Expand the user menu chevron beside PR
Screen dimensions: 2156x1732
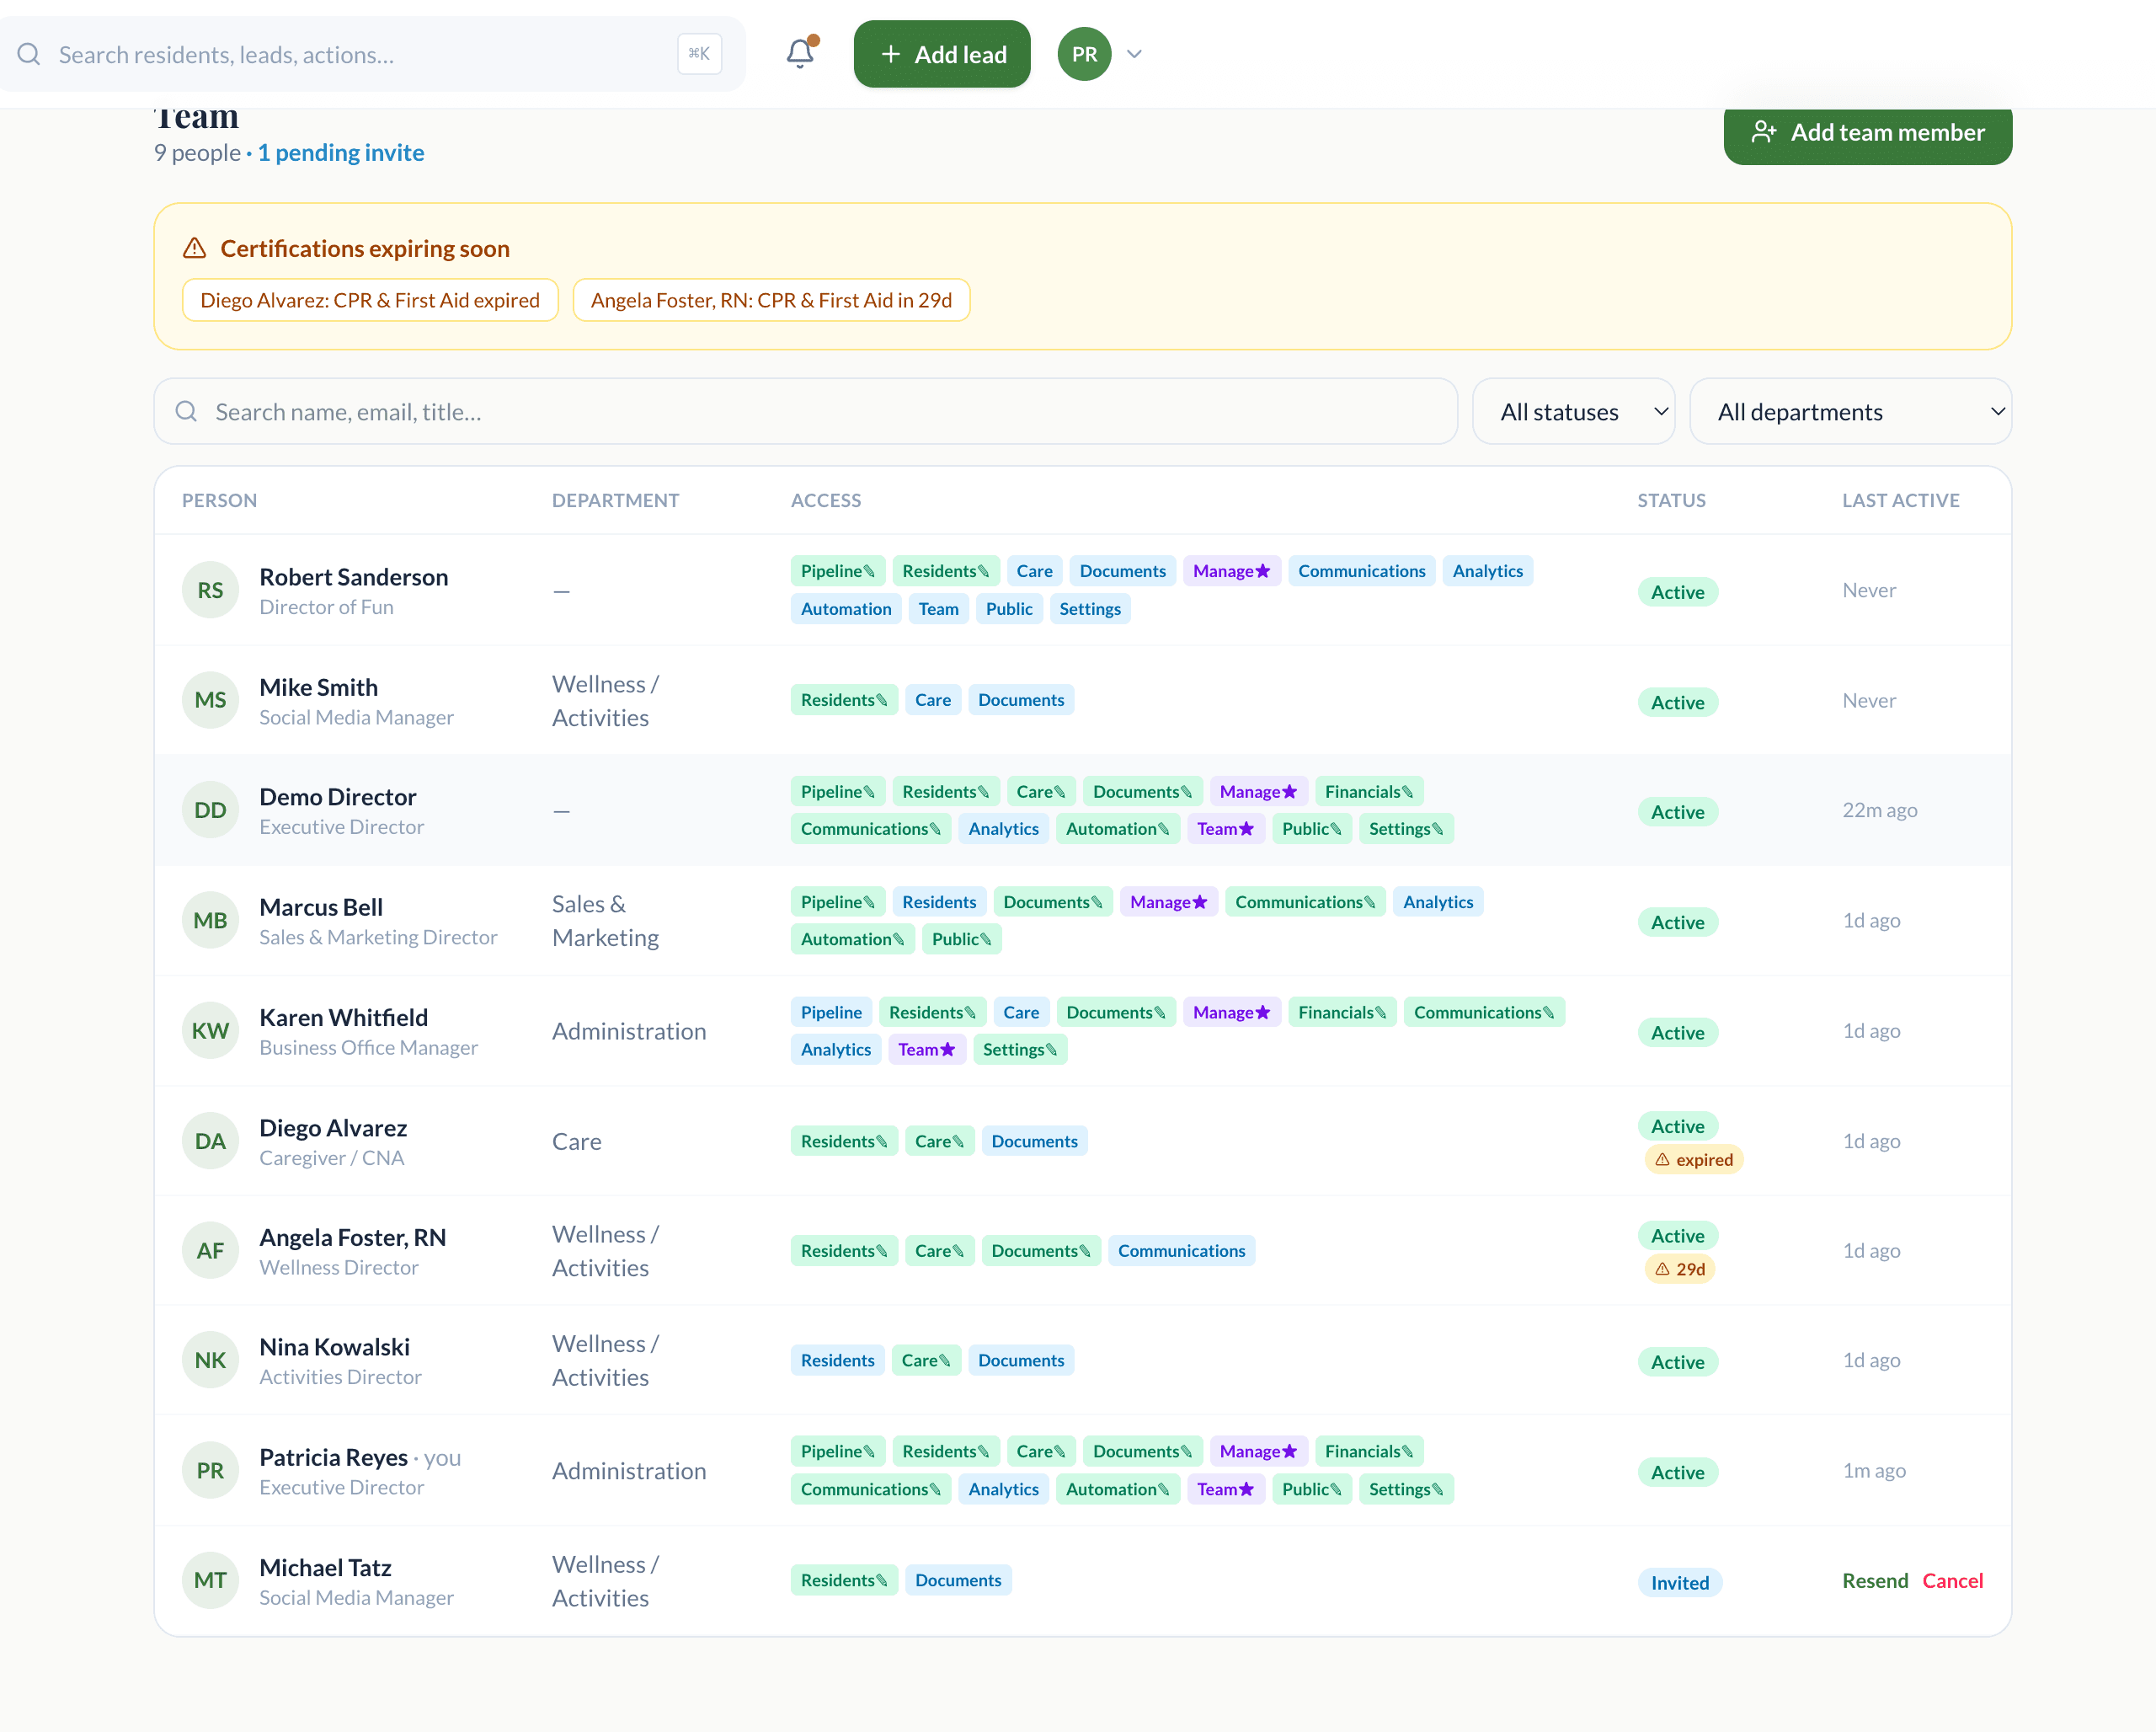pos(1134,54)
